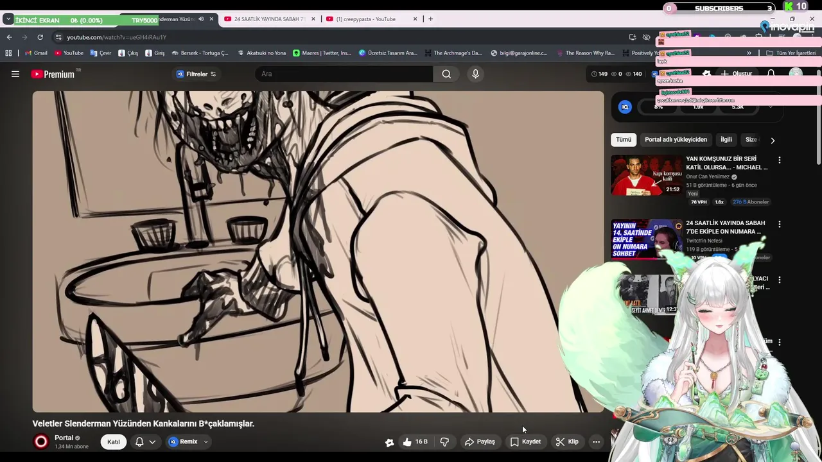Open 24 saatlik yayında video thumbnail
This screenshot has height=462, width=822.
[x=647, y=239]
